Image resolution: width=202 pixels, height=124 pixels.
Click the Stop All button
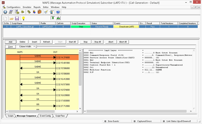coord(97,42)
